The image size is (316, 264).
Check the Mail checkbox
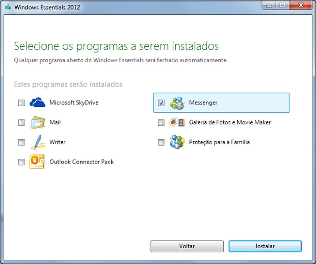click(22, 122)
